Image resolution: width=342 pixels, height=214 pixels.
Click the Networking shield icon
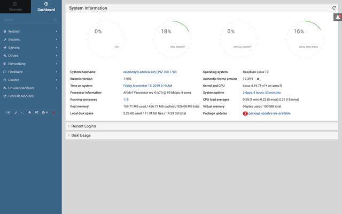coord(5,64)
